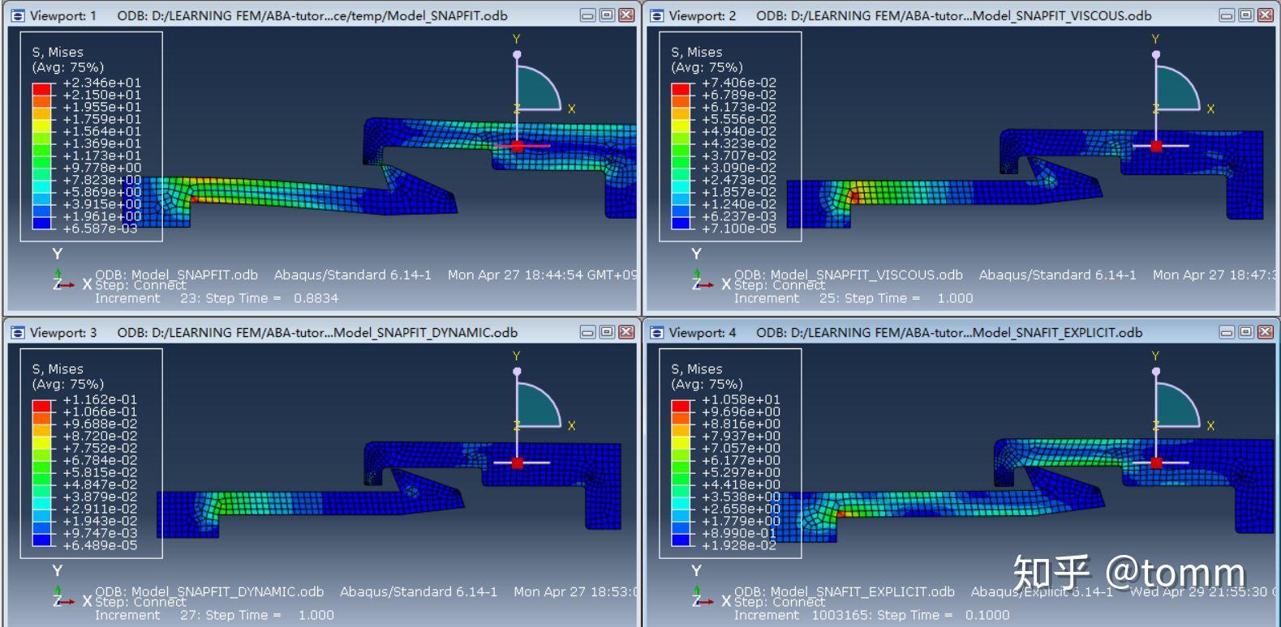Click legend value +1.928e-02 in Viewport 4

739,545
